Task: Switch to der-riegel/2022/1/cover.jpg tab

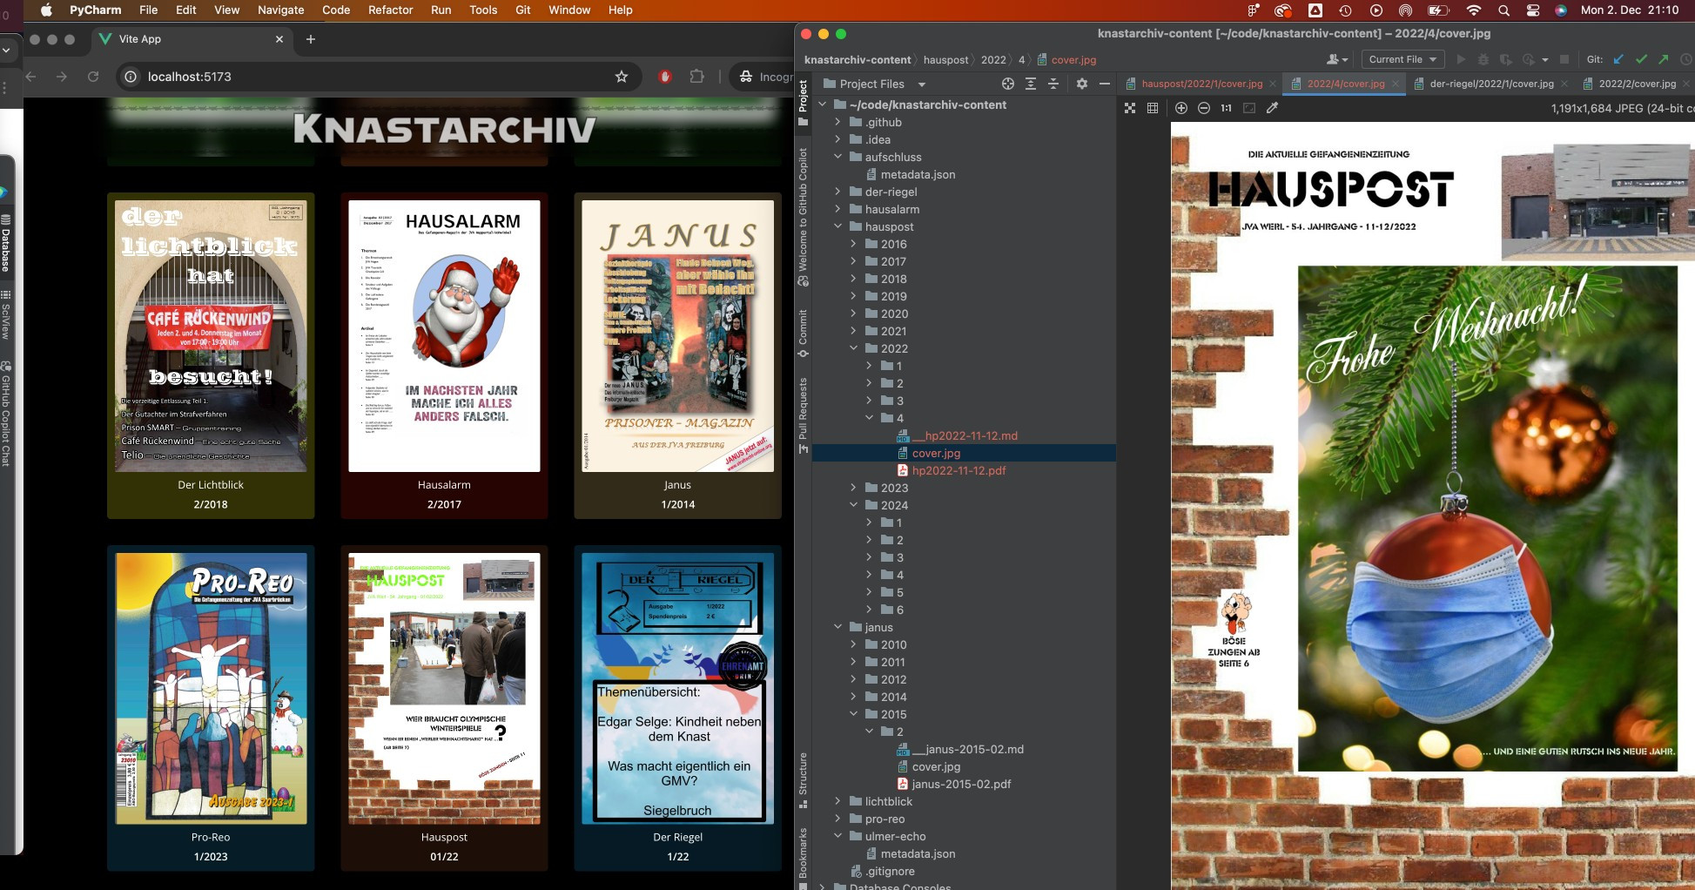Action: click(1491, 84)
